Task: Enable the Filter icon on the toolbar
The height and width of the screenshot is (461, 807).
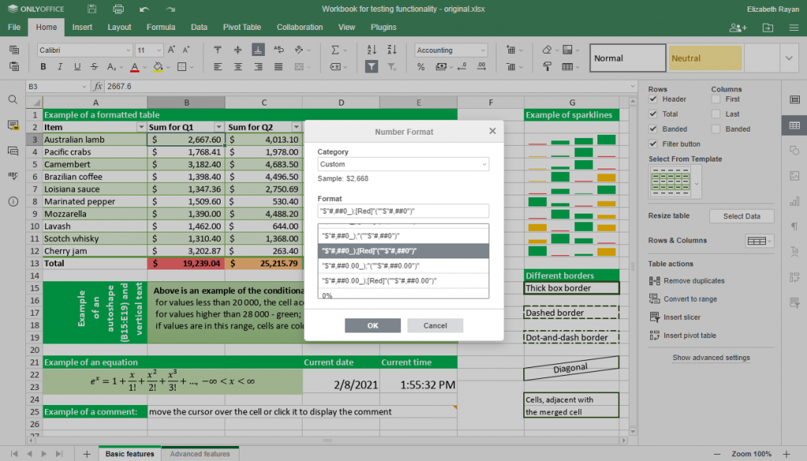Action: pos(371,66)
